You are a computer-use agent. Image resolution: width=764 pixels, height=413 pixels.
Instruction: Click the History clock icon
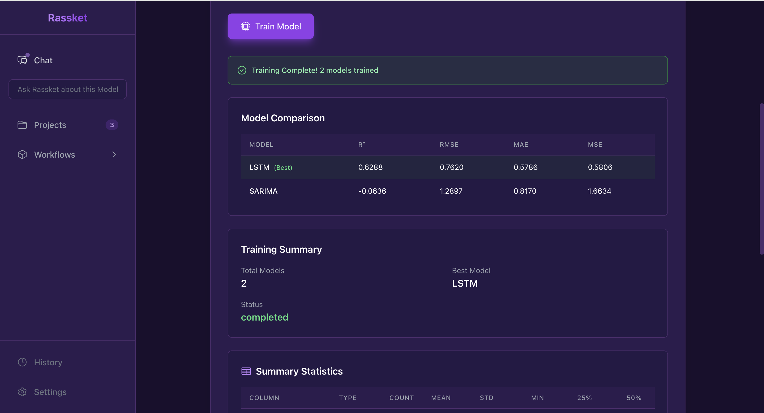pyautogui.click(x=22, y=362)
